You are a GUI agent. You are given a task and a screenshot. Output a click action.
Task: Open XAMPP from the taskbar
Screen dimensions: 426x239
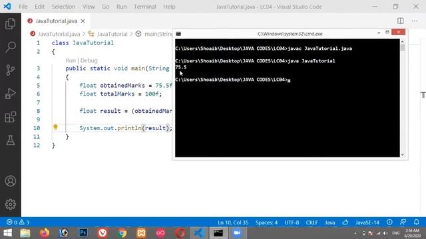[x=141, y=233]
